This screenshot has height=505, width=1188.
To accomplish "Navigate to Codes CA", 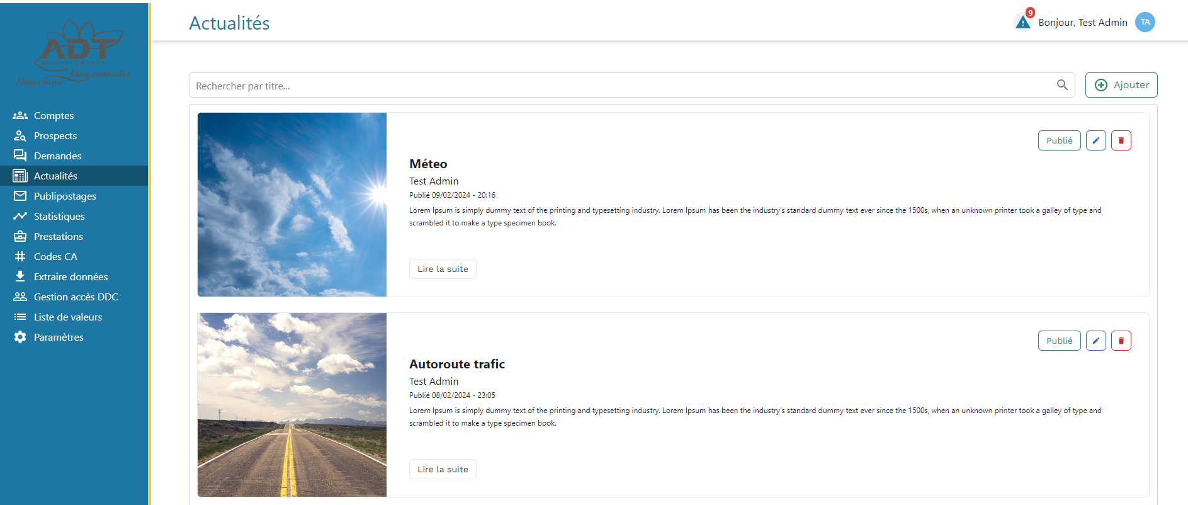I will [x=74, y=256].
